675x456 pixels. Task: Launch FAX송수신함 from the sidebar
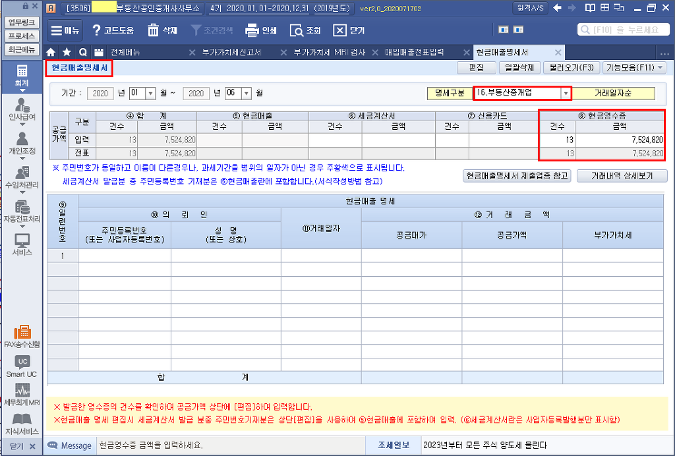tap(22, 335)
